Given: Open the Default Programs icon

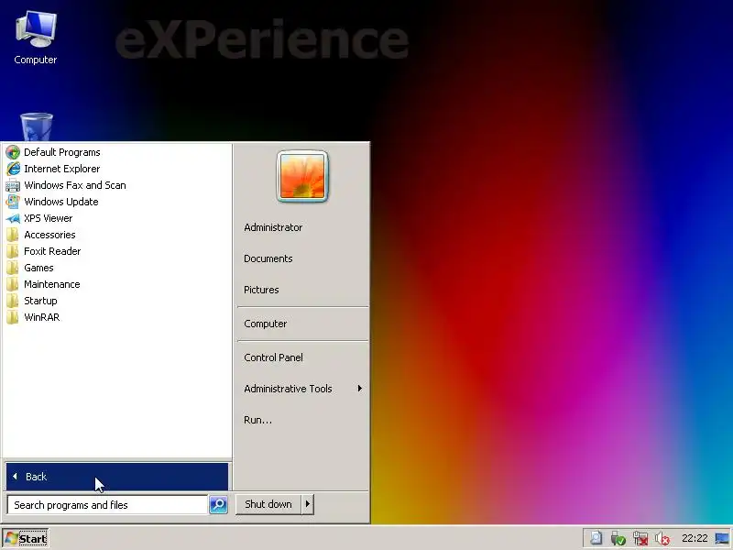Looking at the screenshot, I should click(13, 152).
